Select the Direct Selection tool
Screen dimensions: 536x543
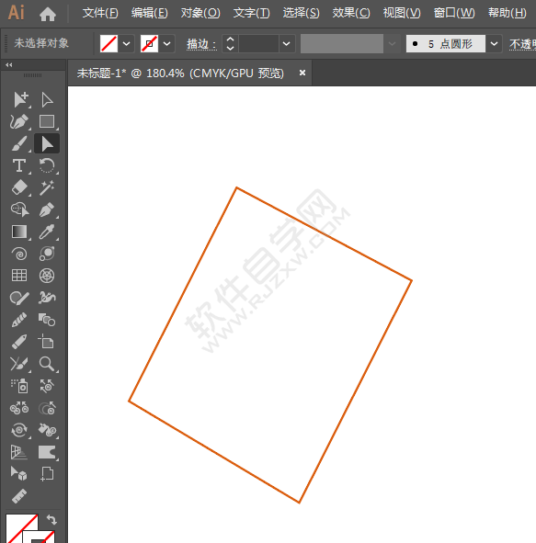click(47, 100)
